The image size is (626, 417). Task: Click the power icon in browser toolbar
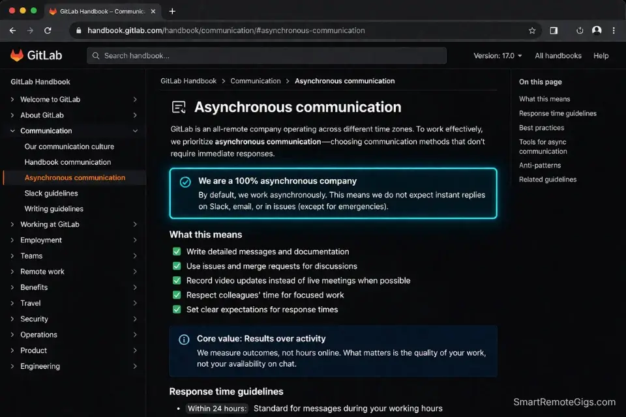tap(580, 31)
